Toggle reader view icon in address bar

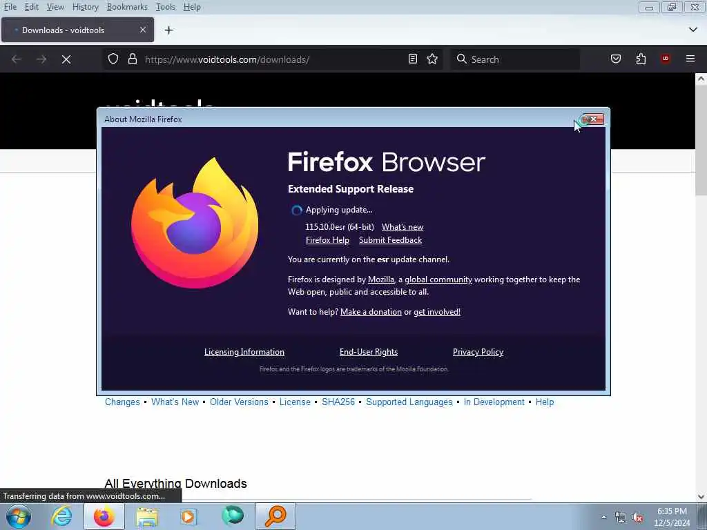coord(413,59)
